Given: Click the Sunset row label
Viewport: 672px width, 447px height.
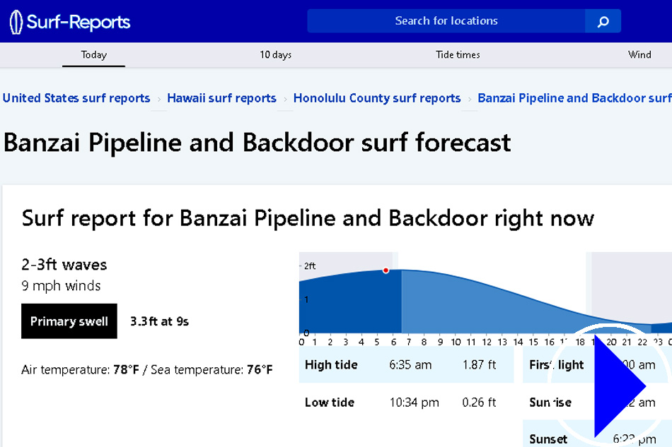Looking at the screenshot, I should 548,439.
